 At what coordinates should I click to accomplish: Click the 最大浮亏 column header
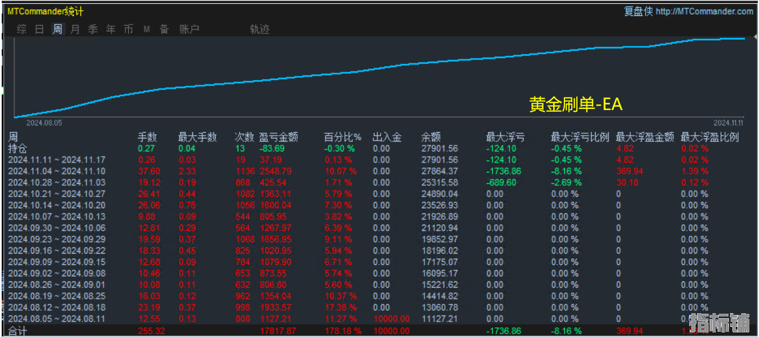[x=505, y=137]
